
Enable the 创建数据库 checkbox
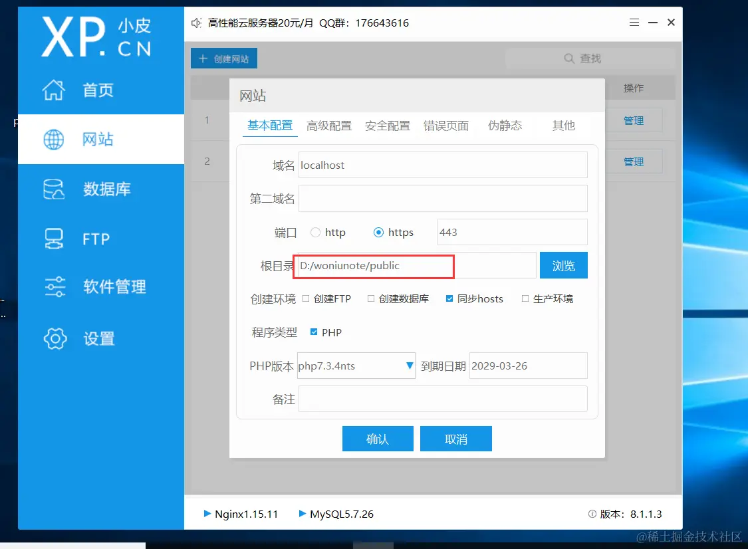click(x=370, y=298)
